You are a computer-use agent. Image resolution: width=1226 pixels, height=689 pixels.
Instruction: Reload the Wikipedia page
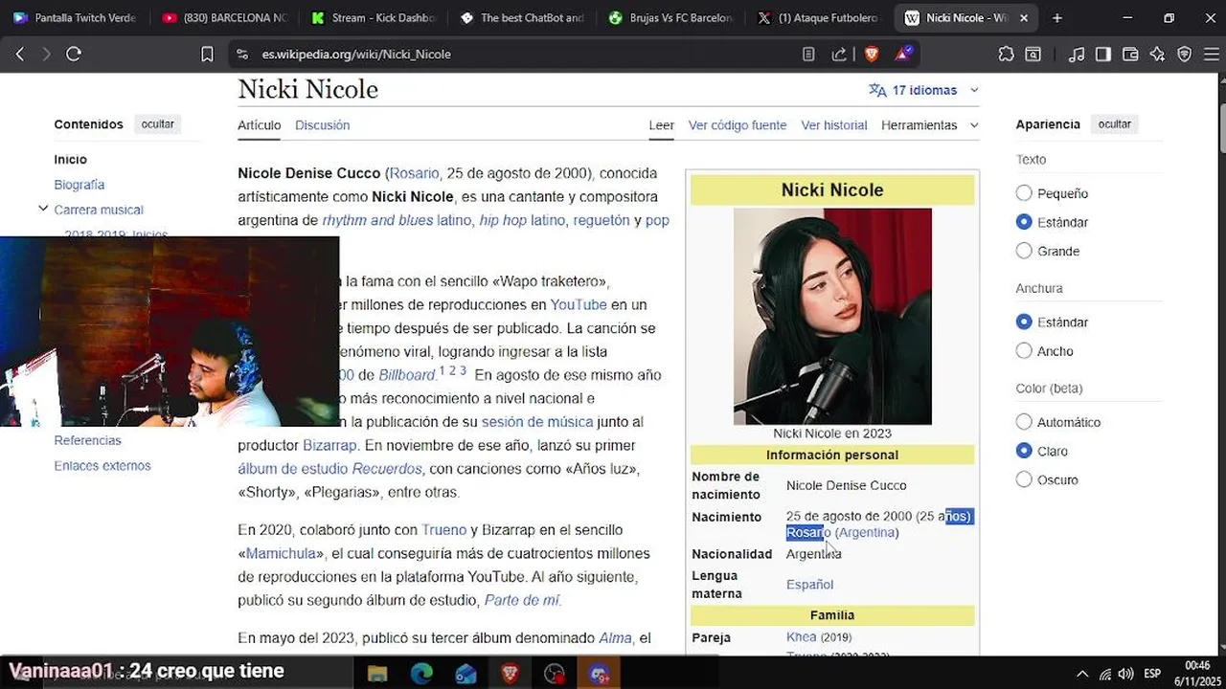pos(74,55)
